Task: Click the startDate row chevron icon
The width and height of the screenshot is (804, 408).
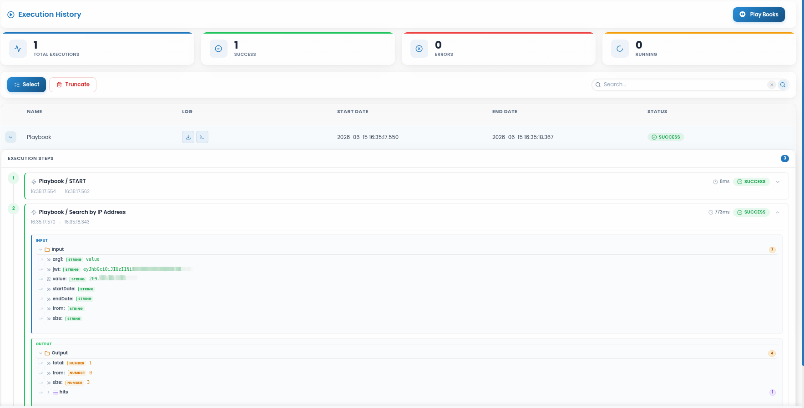Action: 49,289
